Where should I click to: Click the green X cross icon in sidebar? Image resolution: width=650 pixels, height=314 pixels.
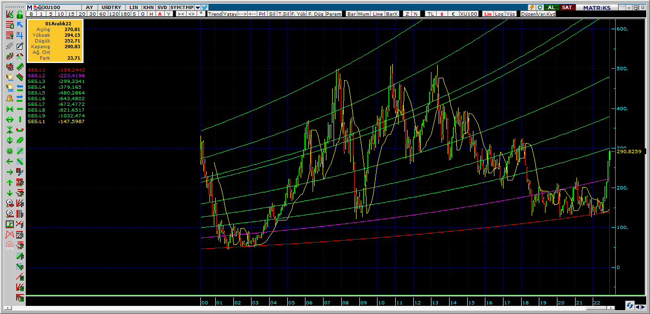(10, 109)
